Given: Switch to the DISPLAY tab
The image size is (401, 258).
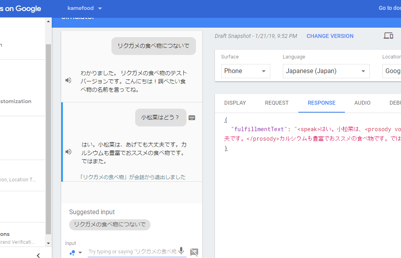Looking at the screenshot, I should coord(235,103).
